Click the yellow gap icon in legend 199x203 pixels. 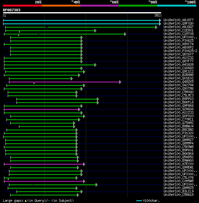pyautogui.click(x=25, y=201)
